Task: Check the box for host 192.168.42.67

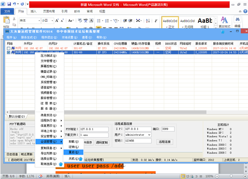Action: click(8, 48)
